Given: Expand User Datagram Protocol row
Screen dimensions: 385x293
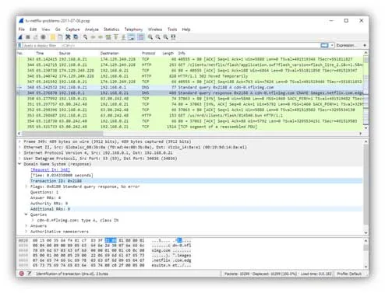Looking at the screenshot, I should (x=19, y=159).
